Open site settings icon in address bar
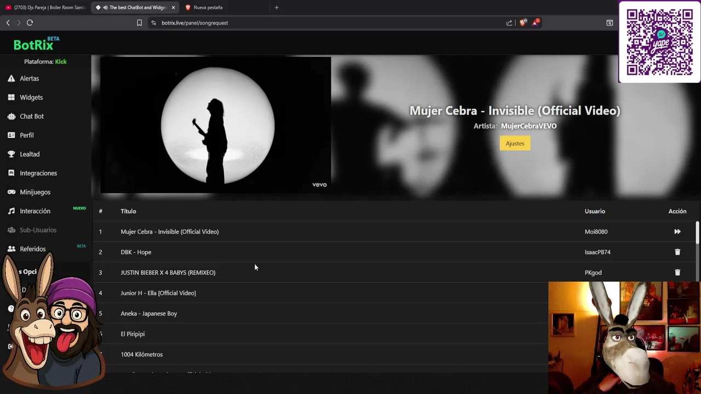The image size is (701, 394). (153, 23)
